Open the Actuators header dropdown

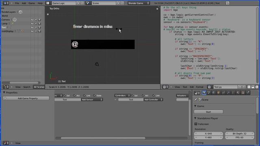click(182, 96)
